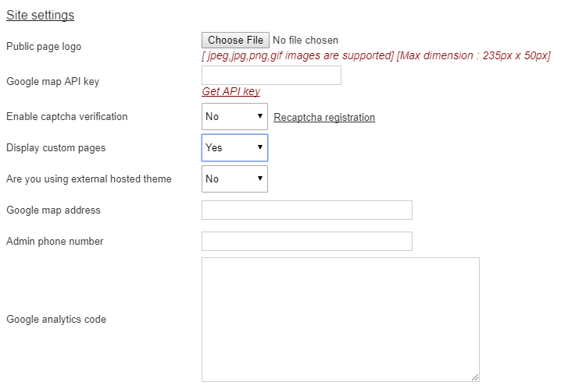Expand the Display custom pages dropdown
Viewport: 561px width, 389px height.
pyautogui.click(x=234, y=148)
